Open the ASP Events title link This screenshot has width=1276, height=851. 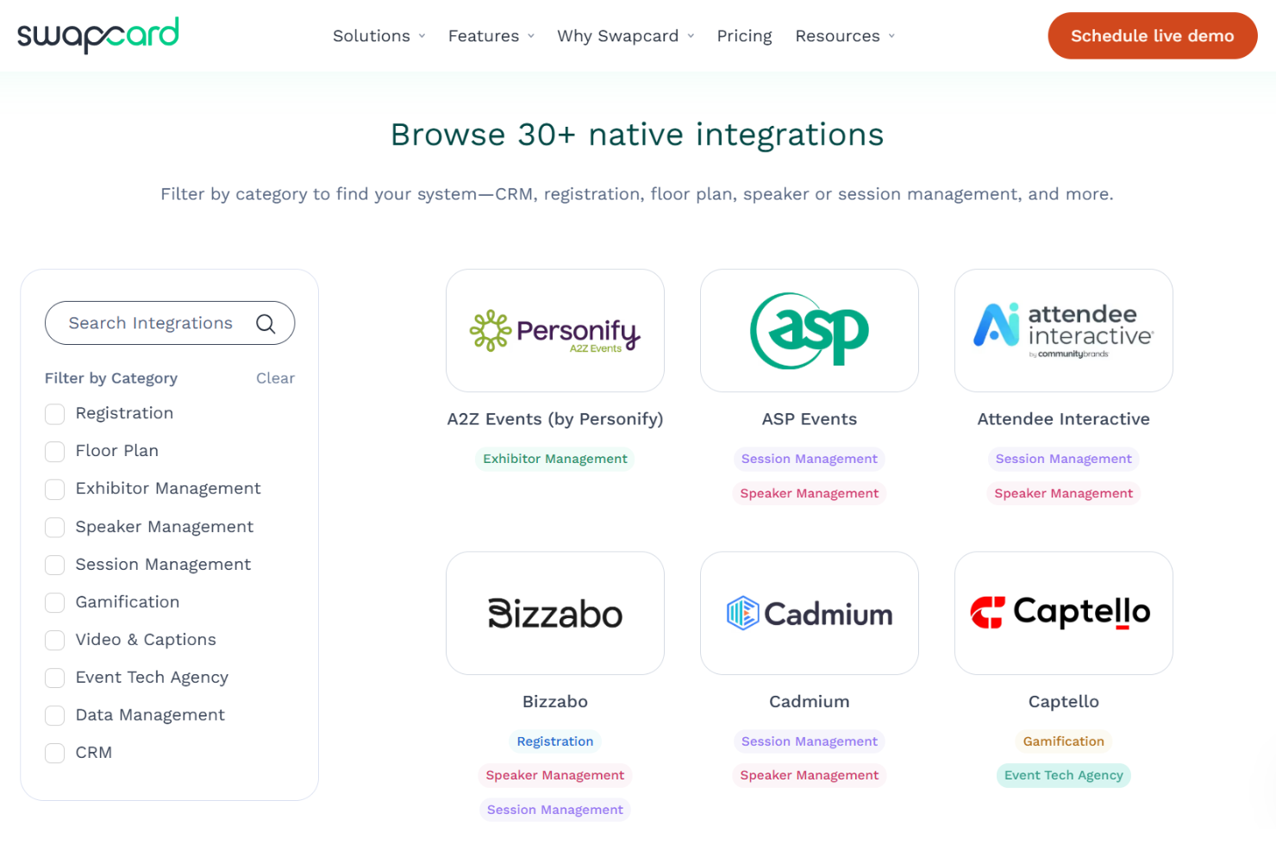click(810, 419)
